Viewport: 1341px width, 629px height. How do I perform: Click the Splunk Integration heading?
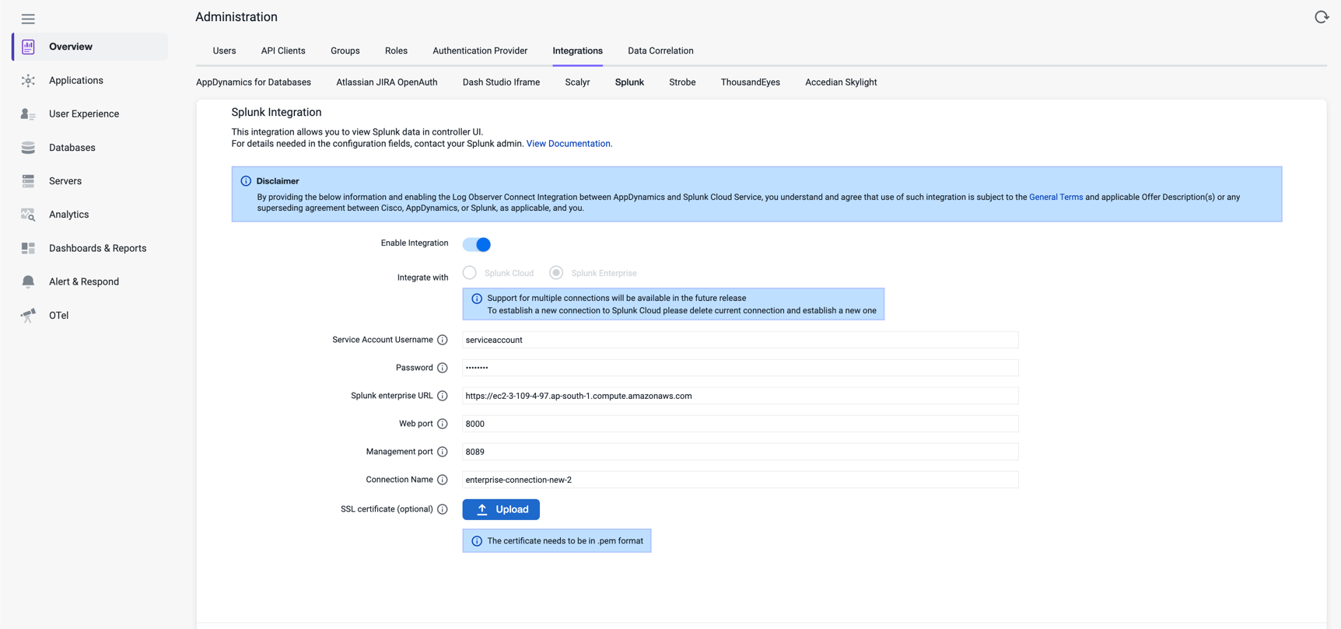pos(276,112)
